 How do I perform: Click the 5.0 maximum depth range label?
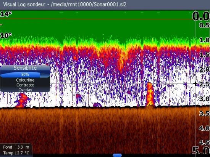coord(200,150)
